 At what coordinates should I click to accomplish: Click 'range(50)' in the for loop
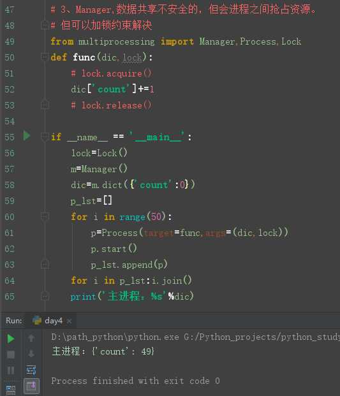[x=142, y=217]
